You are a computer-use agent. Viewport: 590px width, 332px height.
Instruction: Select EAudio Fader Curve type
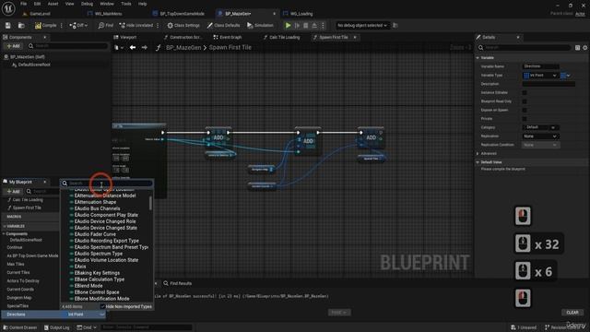click(95, 234)
